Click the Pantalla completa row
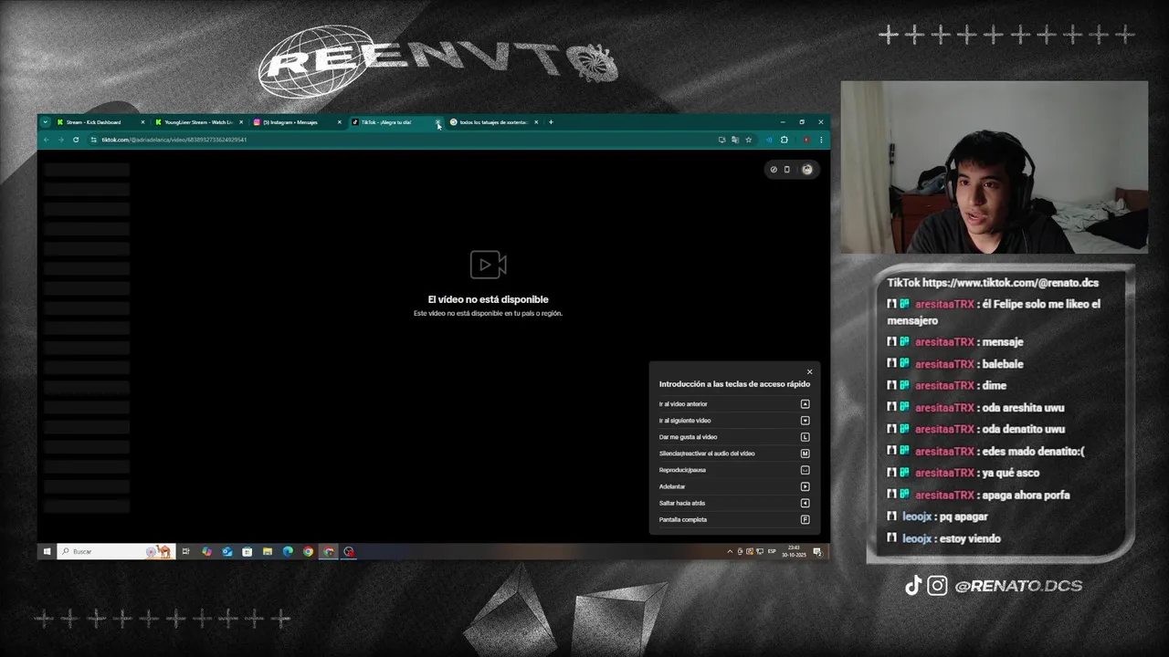Screen dimensions: 1169x657 coord(734,519)
